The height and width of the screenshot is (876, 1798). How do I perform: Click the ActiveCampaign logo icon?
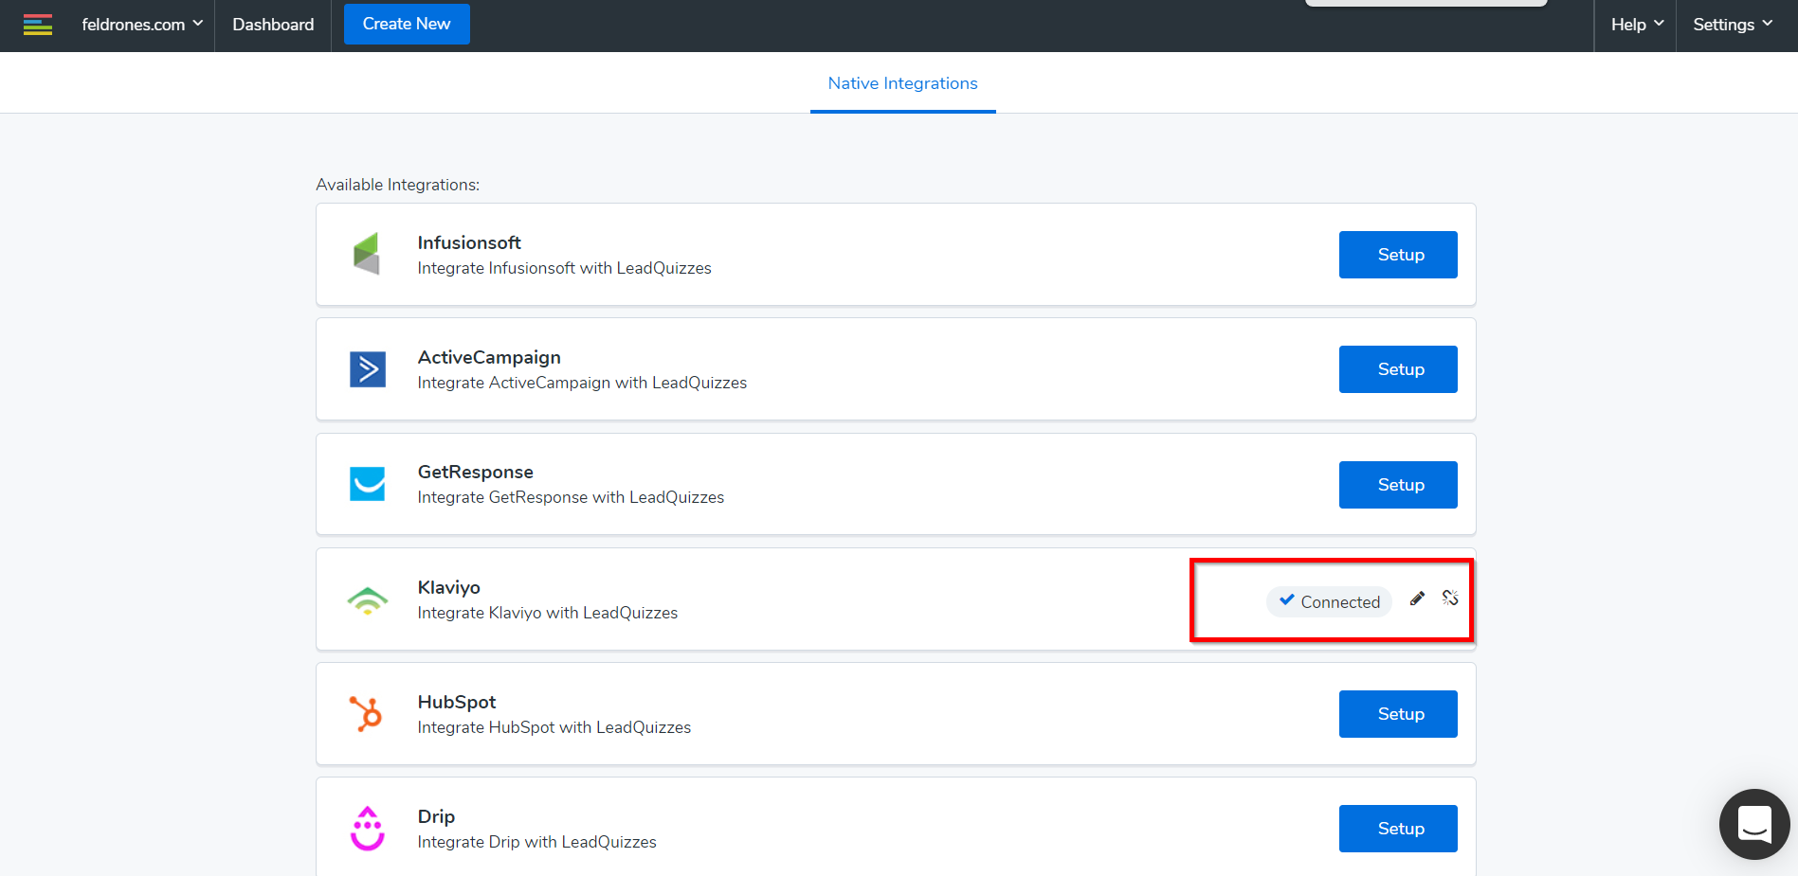click(x=368, y=369)
